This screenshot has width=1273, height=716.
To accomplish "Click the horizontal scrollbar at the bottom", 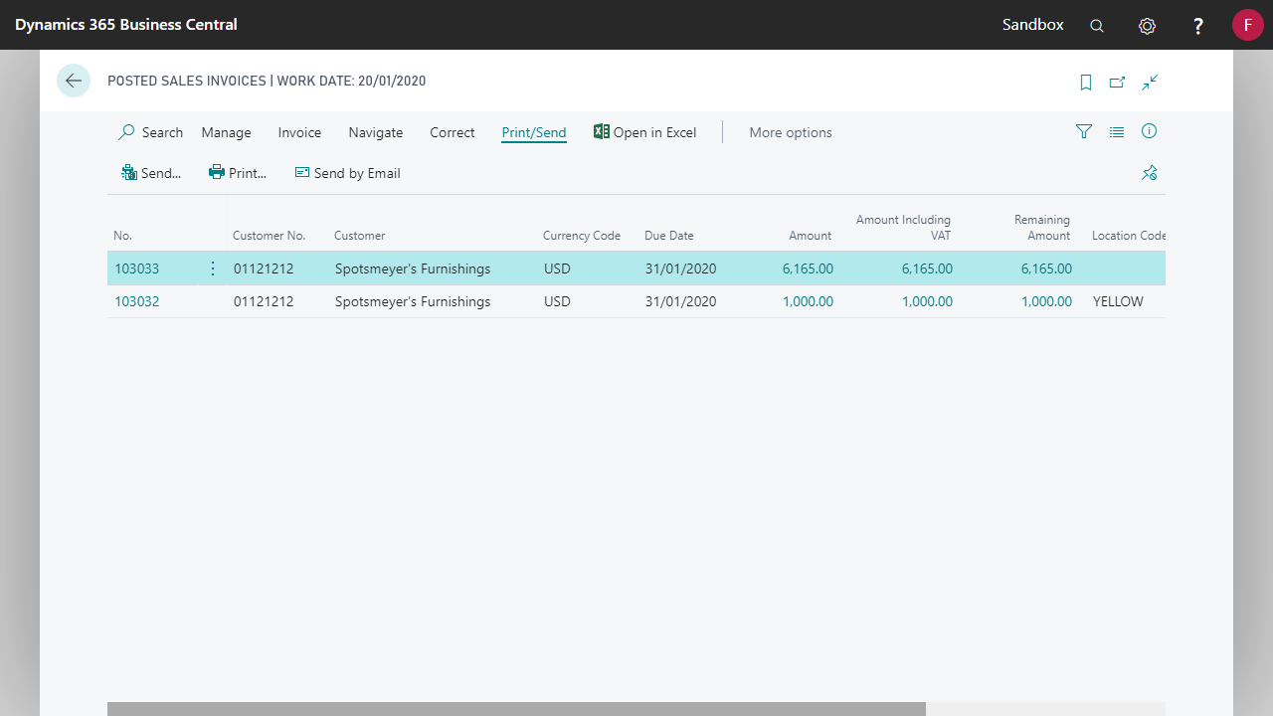I will [516, 709].
